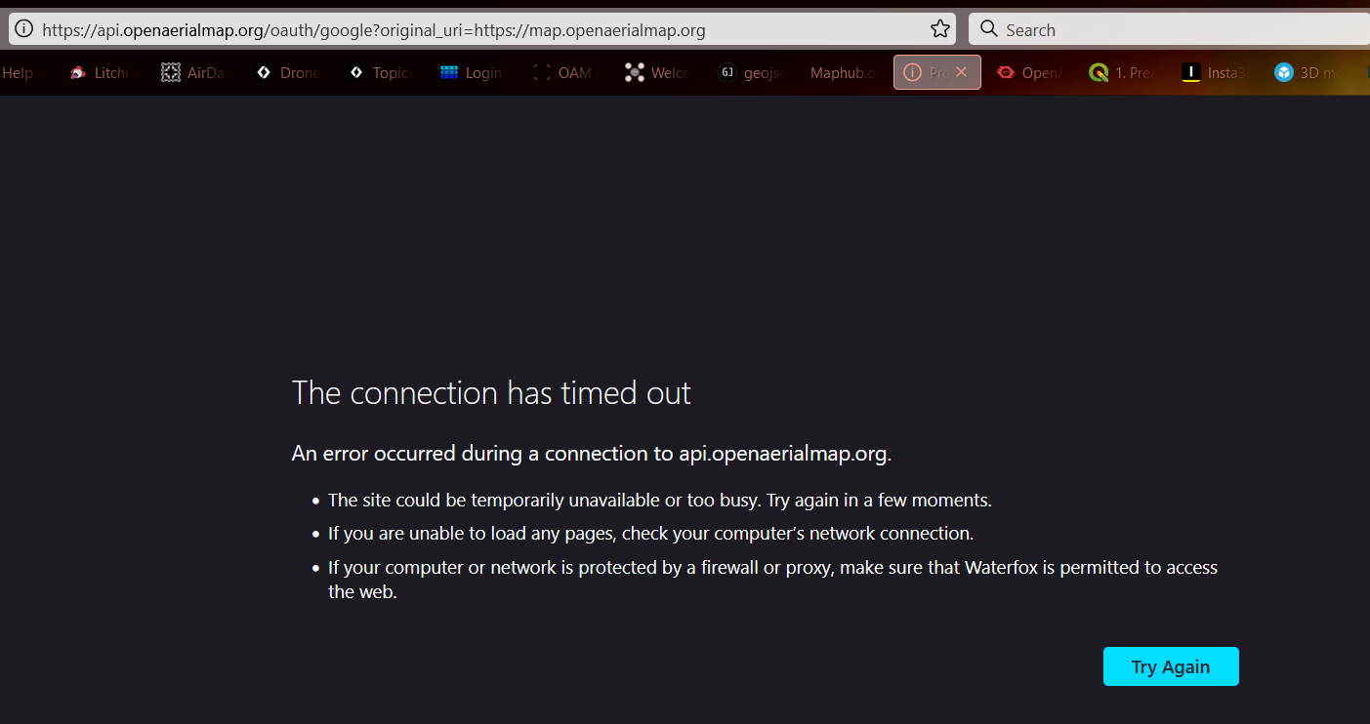This screenshot has width=1370, height=724.
Task: Close the Pro tab
Action: pyautogui.click(x=961, y=71)
